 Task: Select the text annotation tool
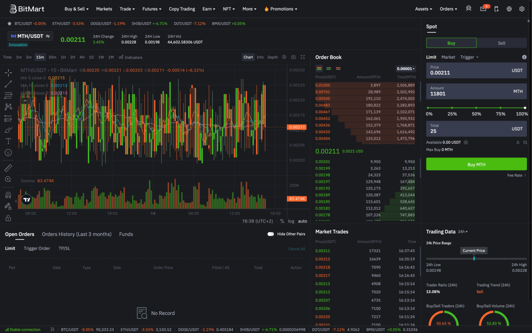point(8,141)
